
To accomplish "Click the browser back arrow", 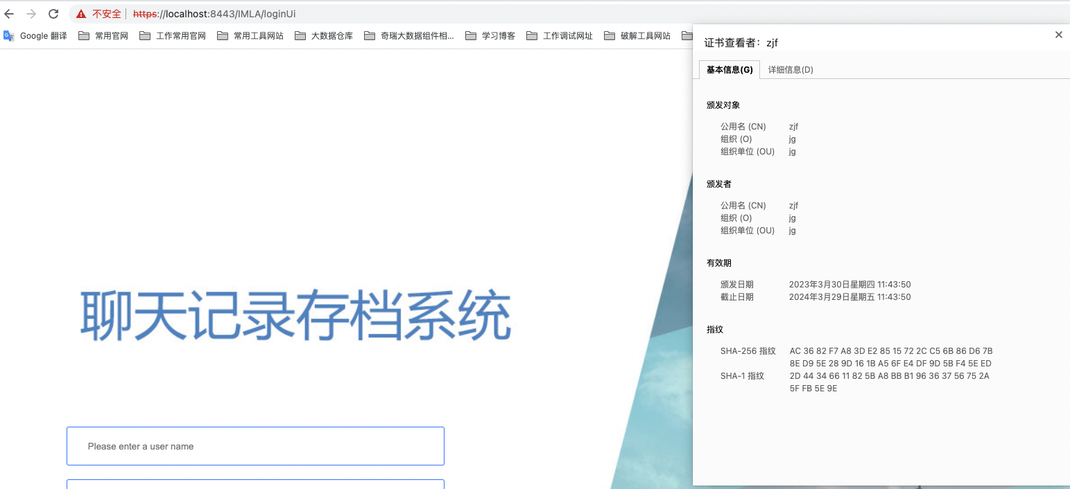I will coord(9,14).
